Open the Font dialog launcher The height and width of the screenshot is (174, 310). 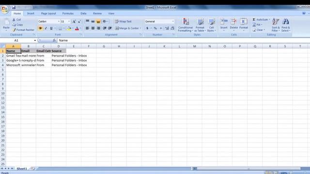click(80, 34)
